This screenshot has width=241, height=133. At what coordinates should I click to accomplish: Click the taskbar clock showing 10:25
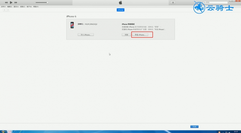click(236, 132)
